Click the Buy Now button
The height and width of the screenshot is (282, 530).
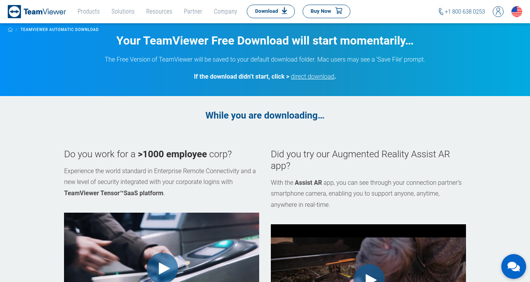(x=326, y=11)
